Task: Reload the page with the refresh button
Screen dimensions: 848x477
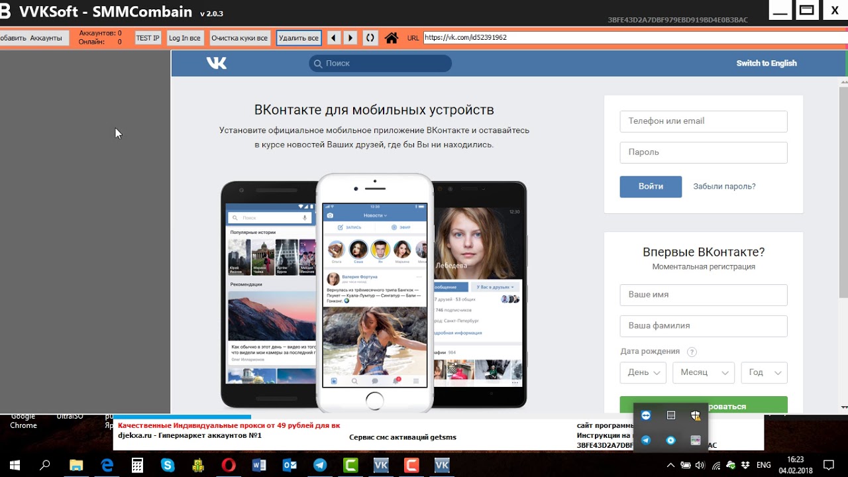Action: (x=370, y=38)
